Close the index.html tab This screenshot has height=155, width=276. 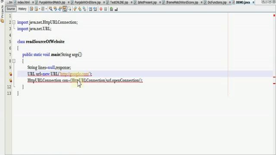[x=33, y=2]
